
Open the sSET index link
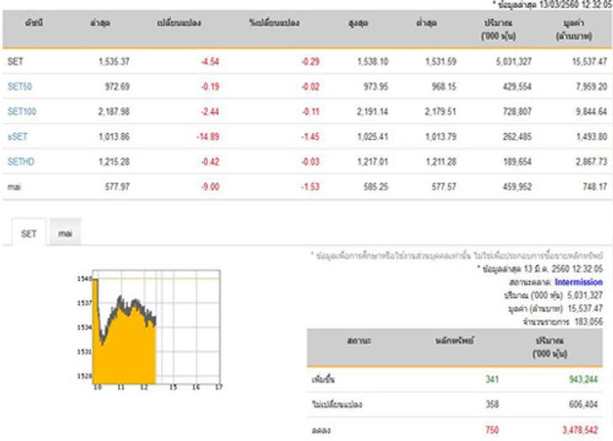tap(18, 136)
